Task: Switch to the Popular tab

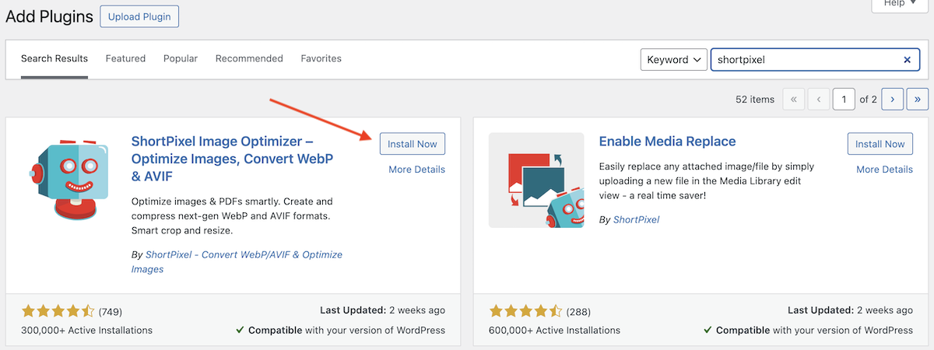Action: [x=181, y=58]
